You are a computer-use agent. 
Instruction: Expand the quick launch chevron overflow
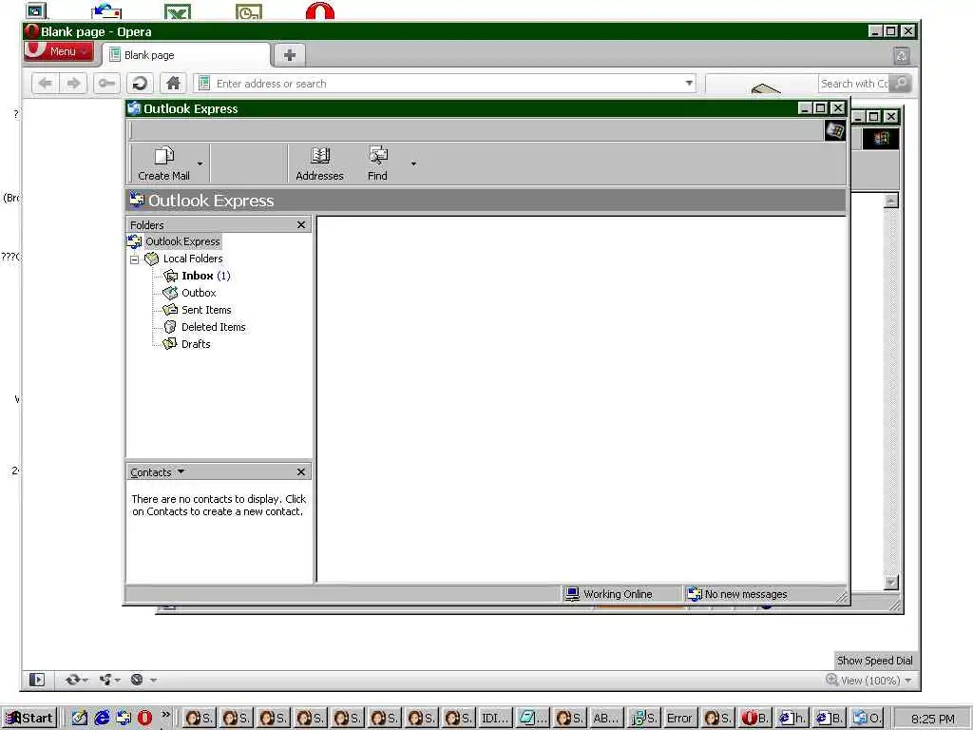pyautogui.click(x=165, y=715)
